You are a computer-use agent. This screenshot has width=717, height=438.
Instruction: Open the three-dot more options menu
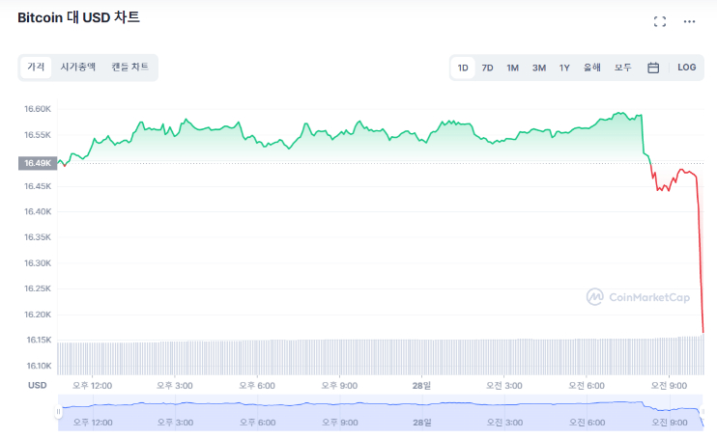(689, 21)
